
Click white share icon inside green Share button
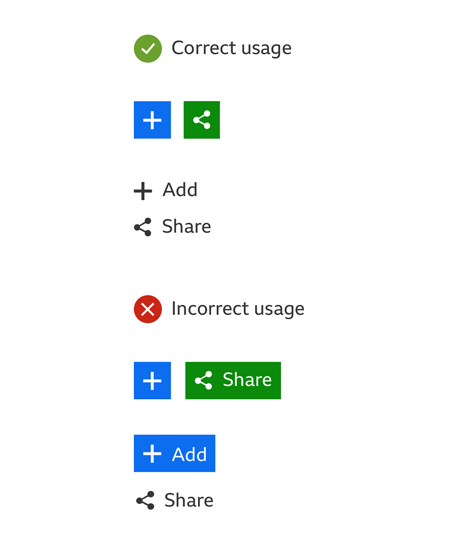[204, 380]
